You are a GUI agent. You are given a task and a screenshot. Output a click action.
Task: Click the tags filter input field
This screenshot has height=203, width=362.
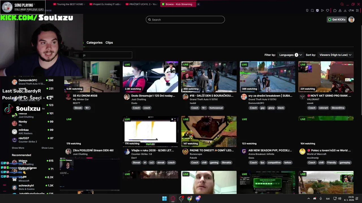107,55
